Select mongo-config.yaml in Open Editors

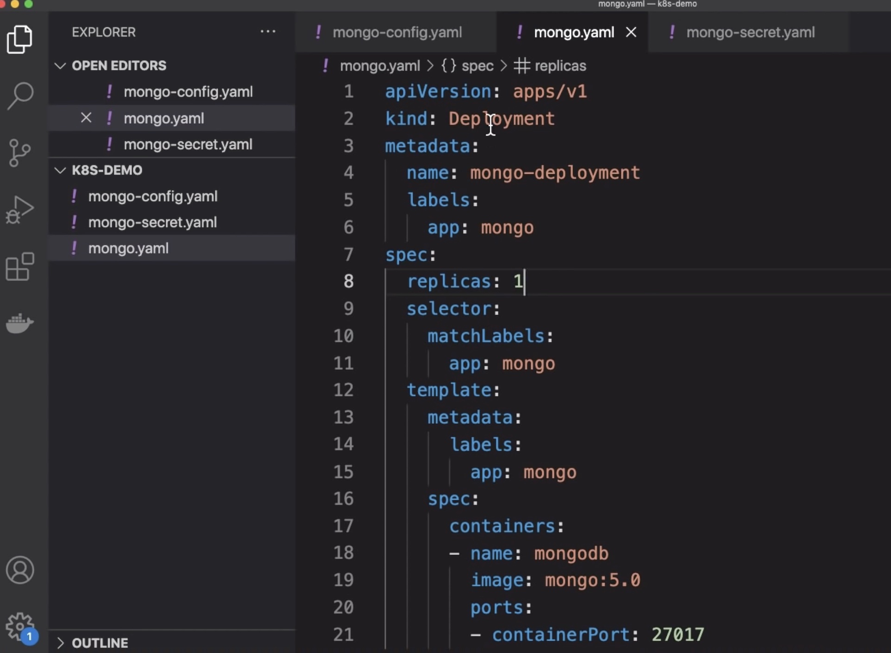(x=172, y=92)
